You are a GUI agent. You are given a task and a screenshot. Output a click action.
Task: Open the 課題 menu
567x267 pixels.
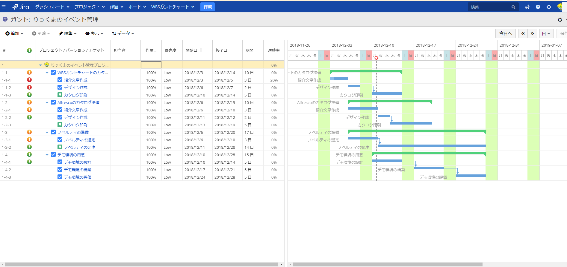point(117,7)
